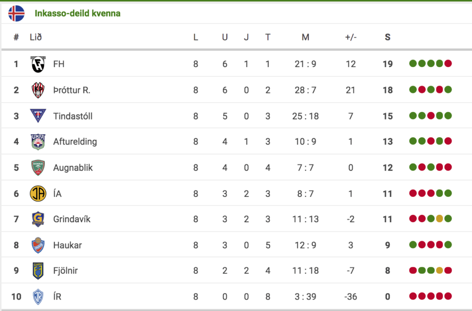Open the Afturelding UMFA badge

[38, 142]
